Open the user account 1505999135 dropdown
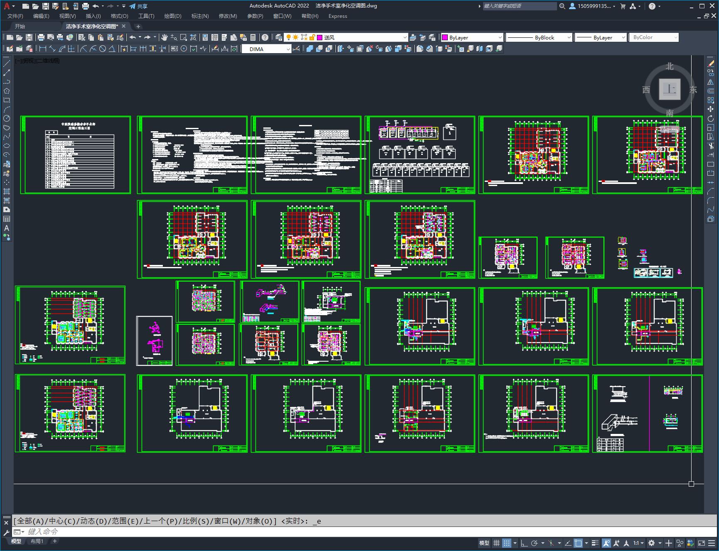The image size is (719, 551). (x=592, y=6)
